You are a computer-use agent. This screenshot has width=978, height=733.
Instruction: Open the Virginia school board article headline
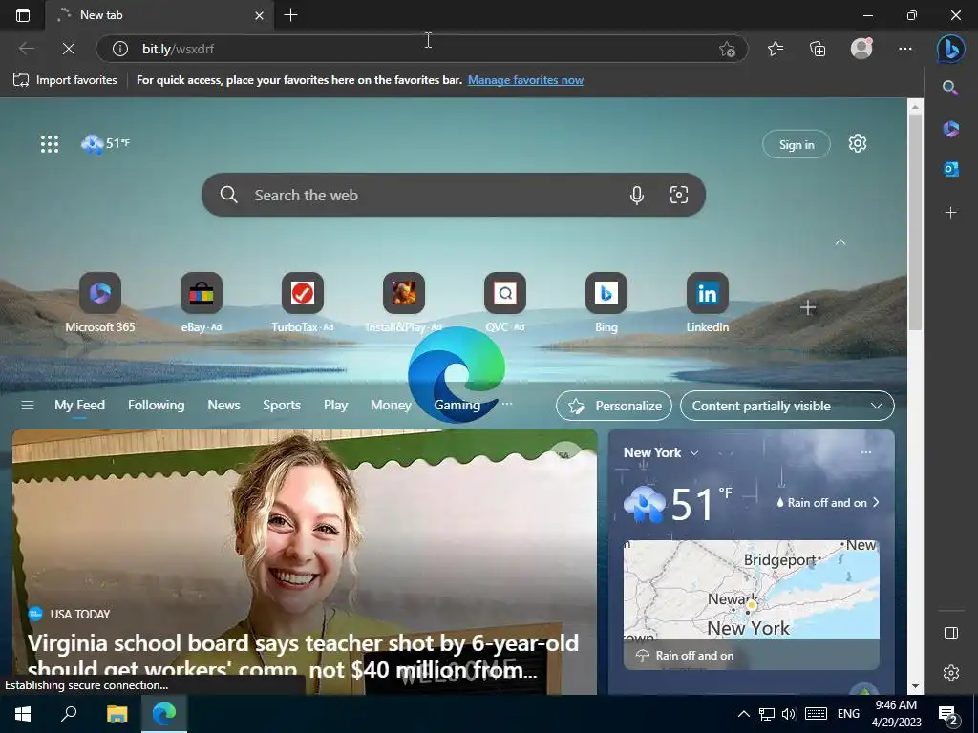pyautogui.click(x=303, y=656)
